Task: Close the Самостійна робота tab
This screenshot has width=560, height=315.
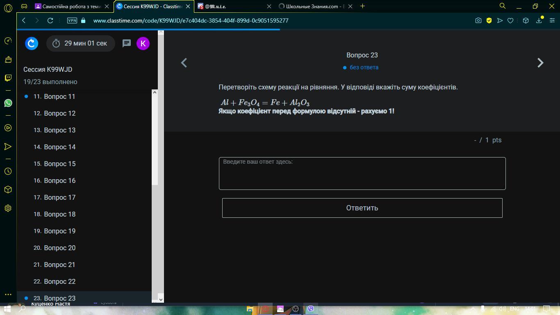Action: click(x=107, y=6)
